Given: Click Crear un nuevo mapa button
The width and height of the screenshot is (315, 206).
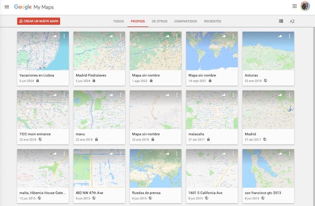Looking at the screenshot, I should 38,21.
